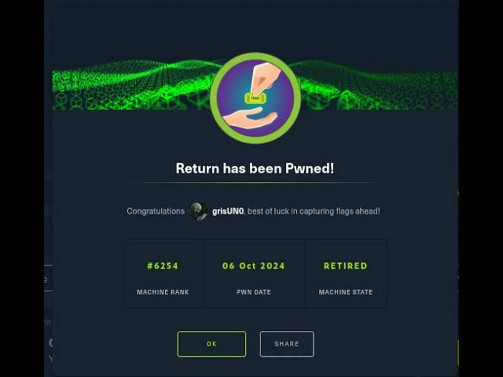Click the PWN DATE label
503x377 pixels.
253,292
